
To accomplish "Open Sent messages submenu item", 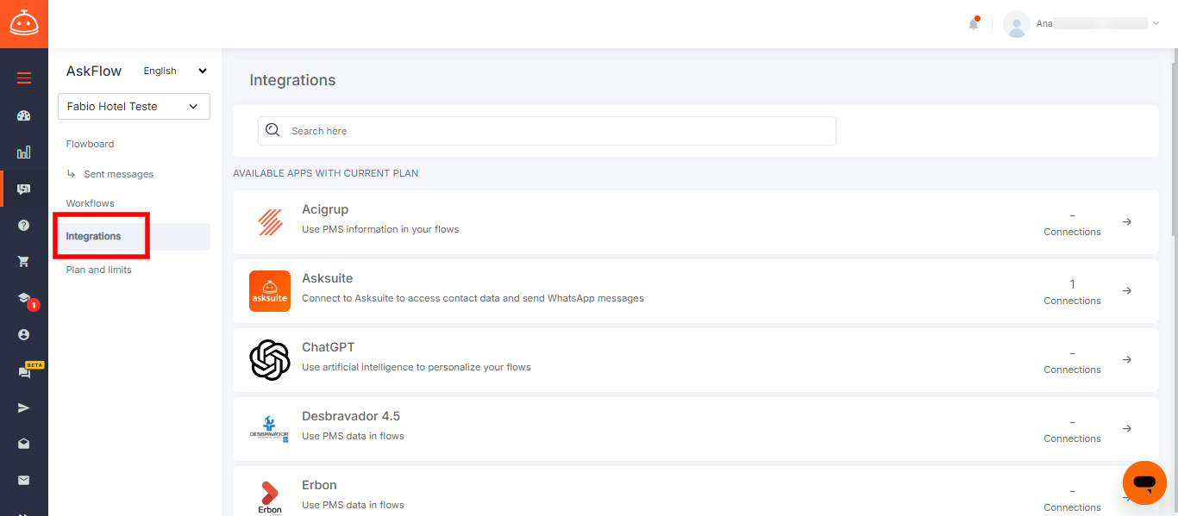I will click(x=119, y=174).
